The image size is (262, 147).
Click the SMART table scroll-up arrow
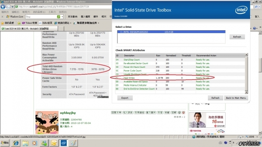click(246, 55)
